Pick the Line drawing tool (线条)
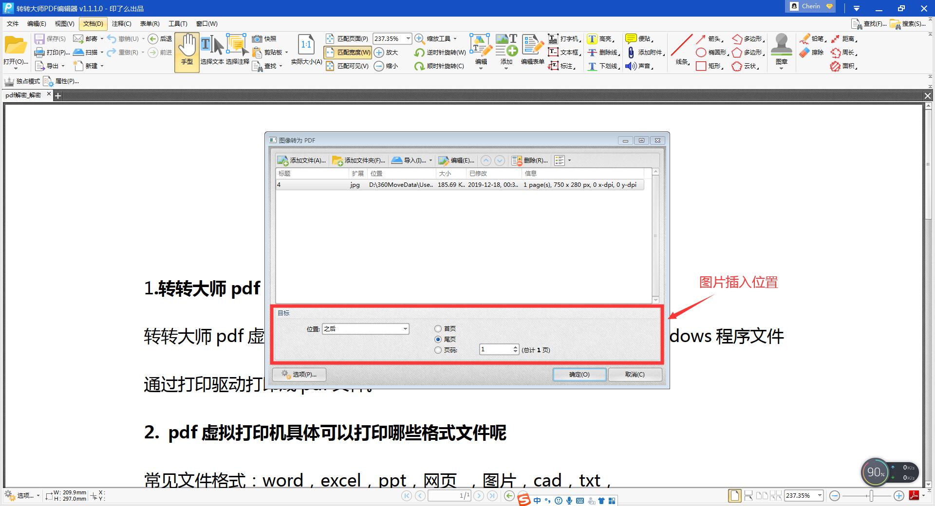 click(682, 50)
